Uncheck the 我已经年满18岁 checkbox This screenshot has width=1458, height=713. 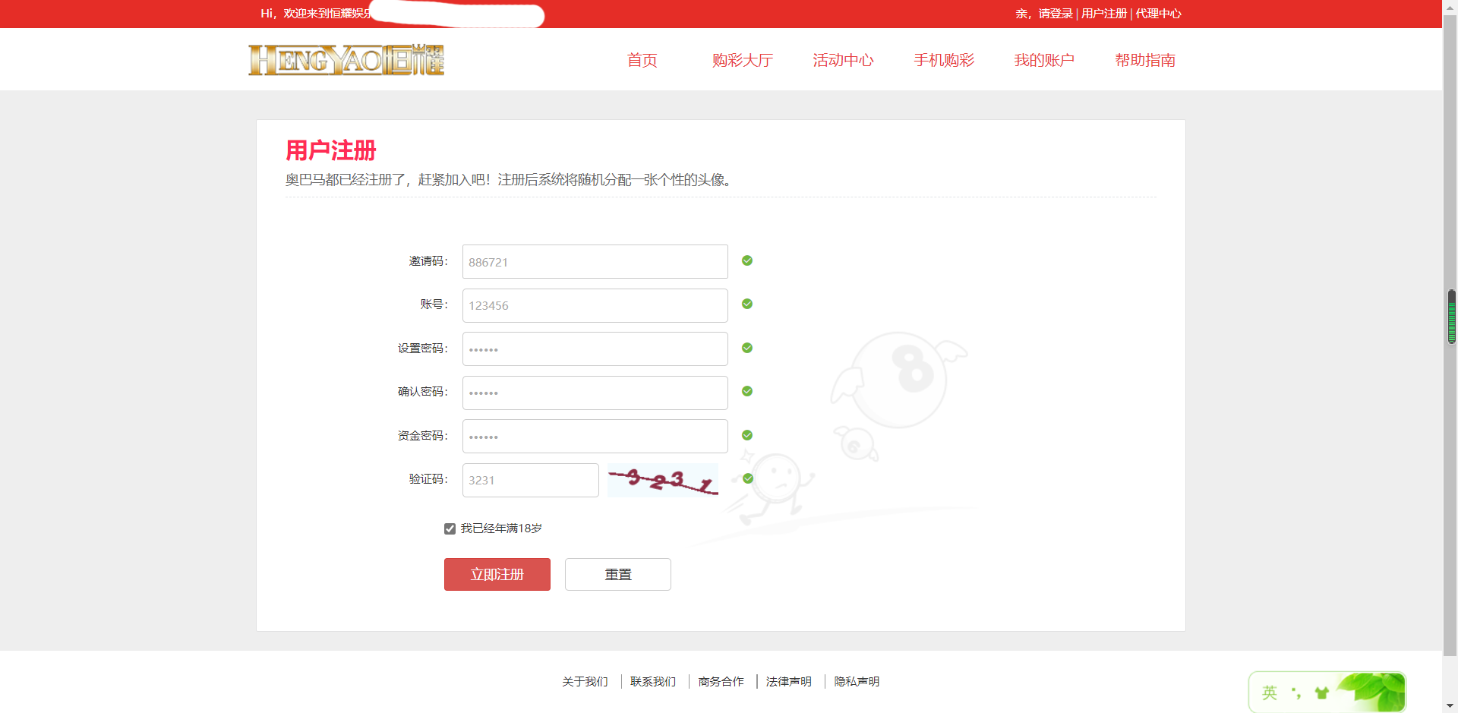(x=450, y=528)
